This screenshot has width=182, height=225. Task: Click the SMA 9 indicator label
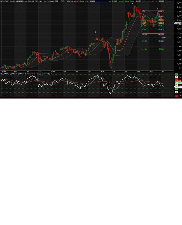click(x=45, y=74)
